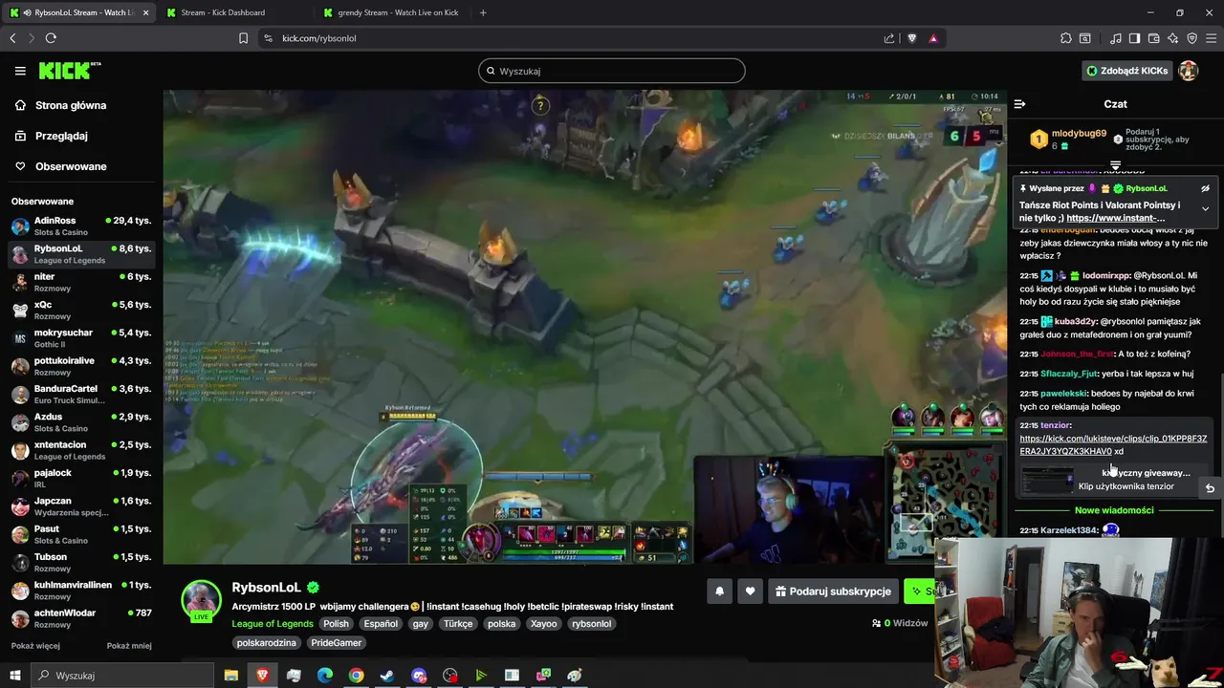Expand the gift leaderboard handle
Viewport: 1224px width, 688px height.
click(1115, 165)
